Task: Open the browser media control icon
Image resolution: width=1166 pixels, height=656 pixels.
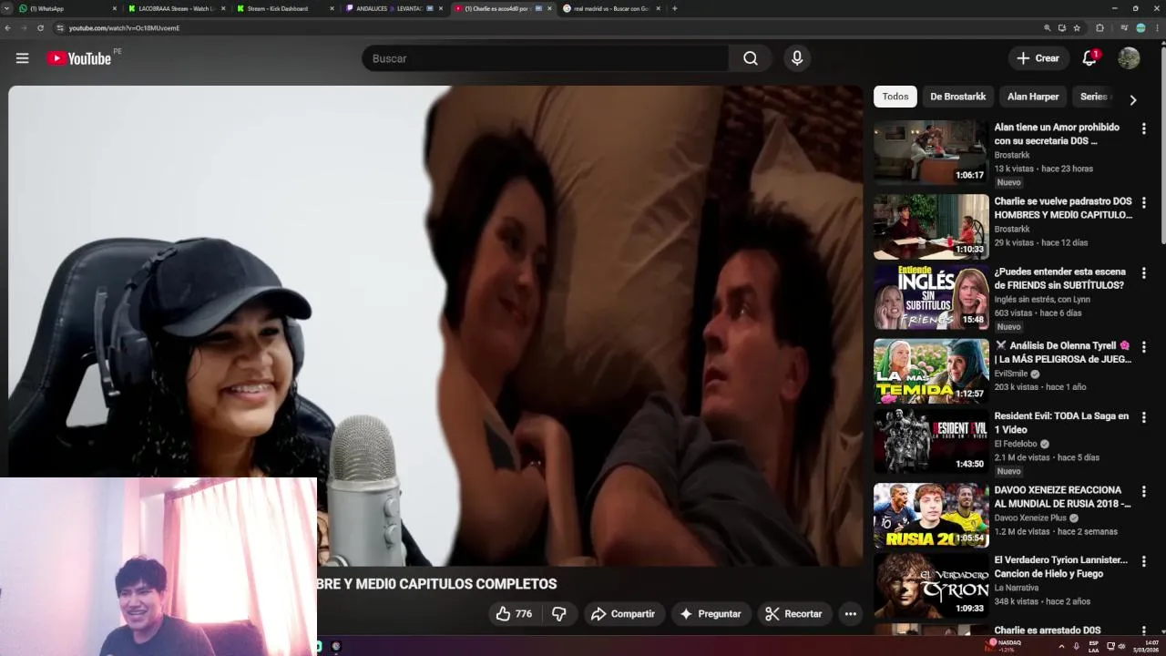Action: pyautogui.click(x=1124, y=28)
